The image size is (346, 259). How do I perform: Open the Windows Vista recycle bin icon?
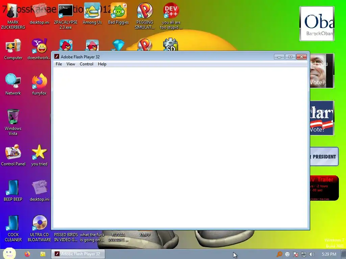13,122
